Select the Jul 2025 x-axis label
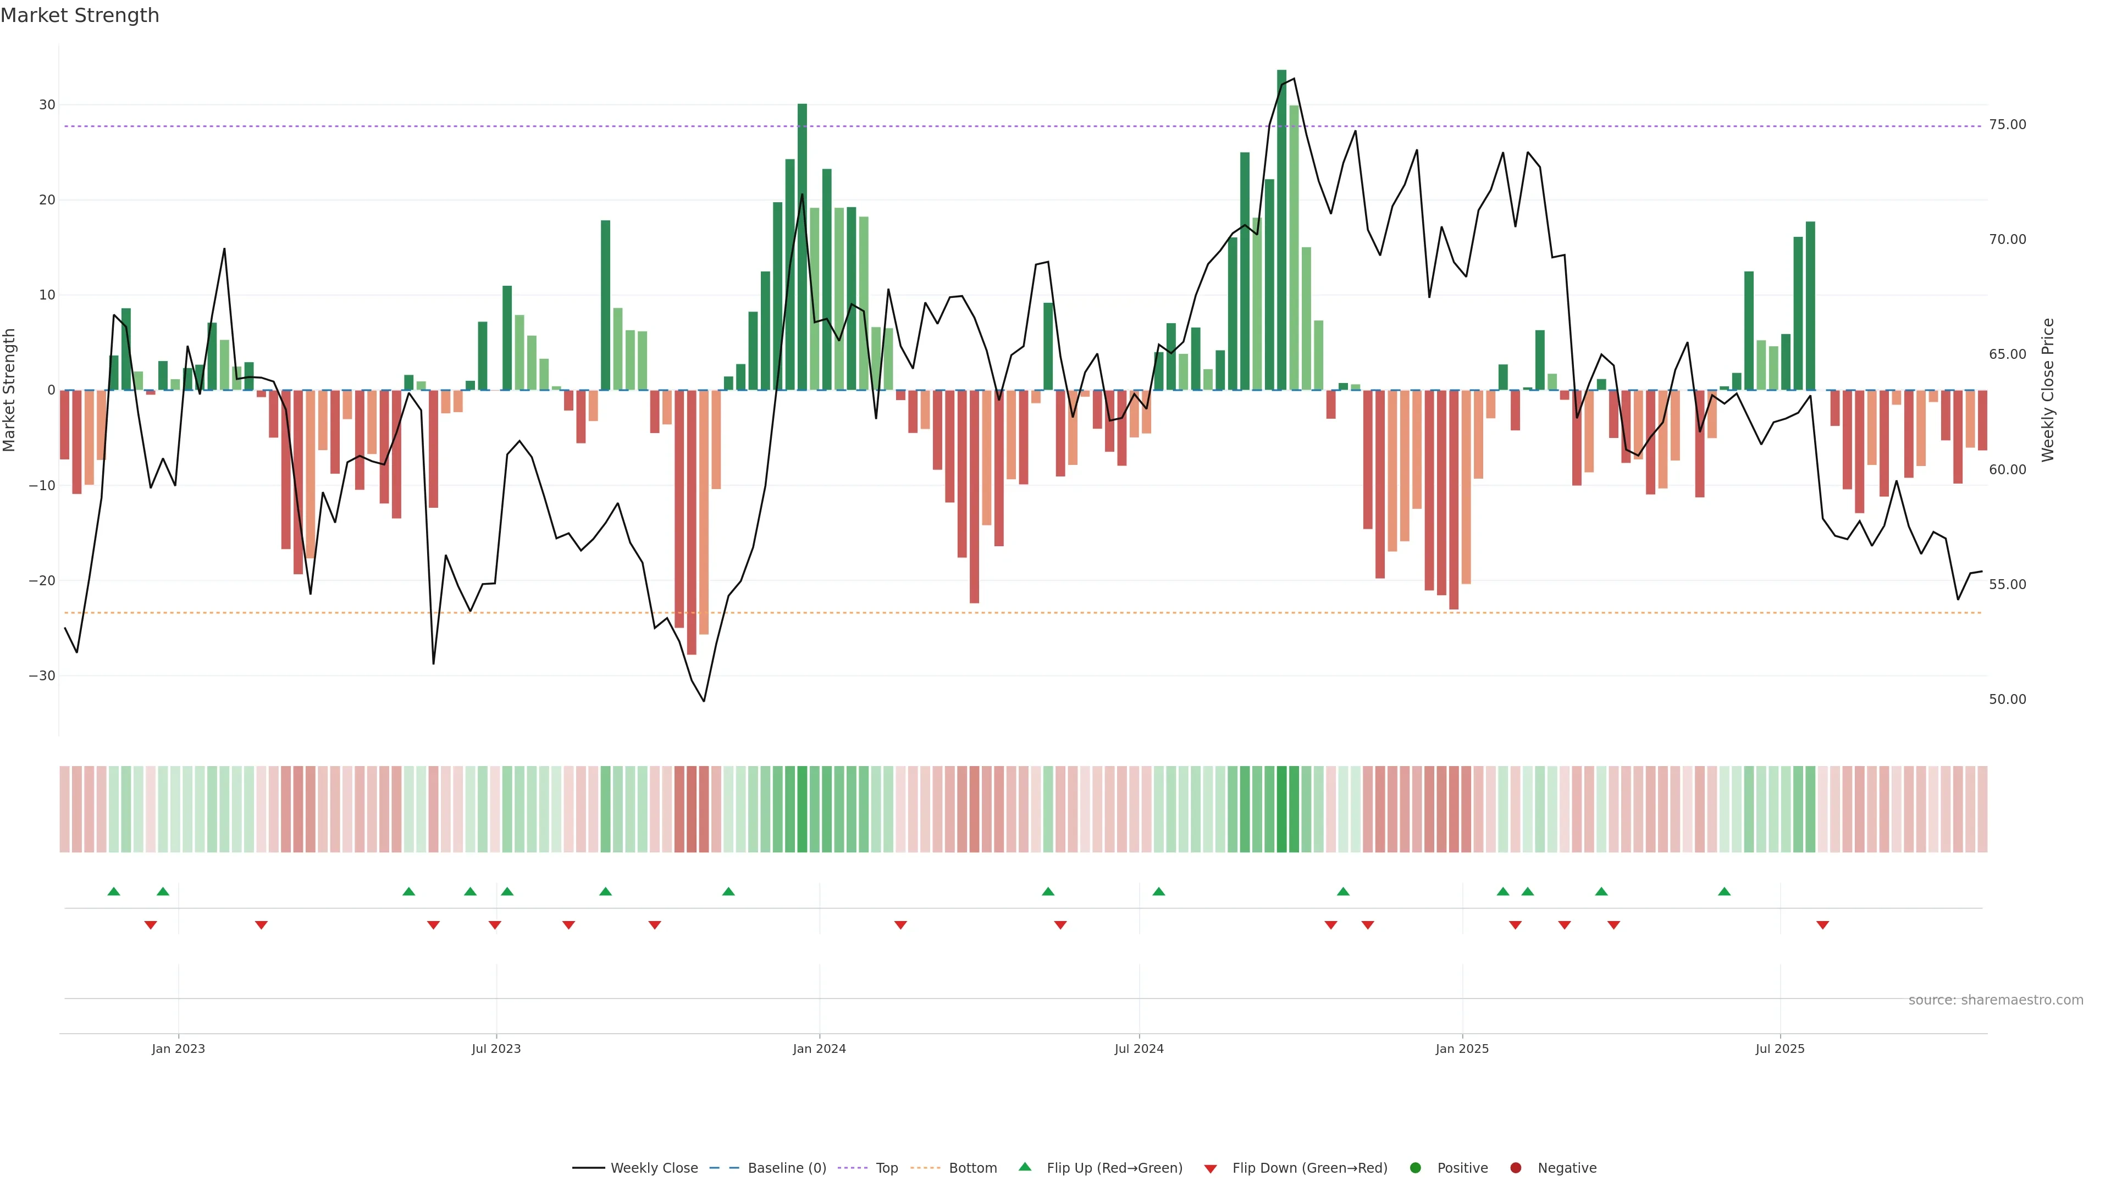Viewport: 2111px width, 1187px height. (1779, 1049)
